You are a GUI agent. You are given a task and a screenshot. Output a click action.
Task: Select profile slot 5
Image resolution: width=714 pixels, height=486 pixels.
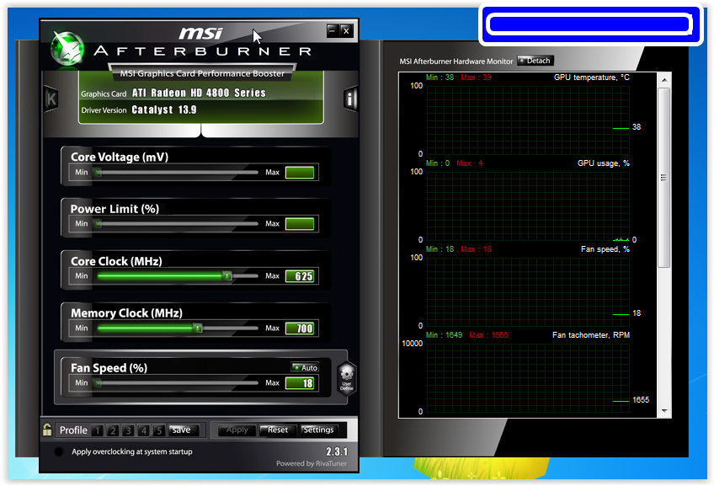(159, 430)
